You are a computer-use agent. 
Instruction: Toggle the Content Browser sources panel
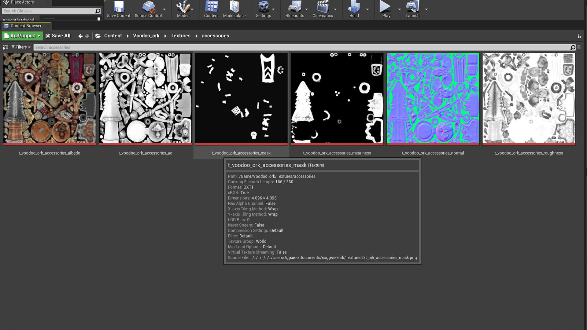[x=6, y=47]
